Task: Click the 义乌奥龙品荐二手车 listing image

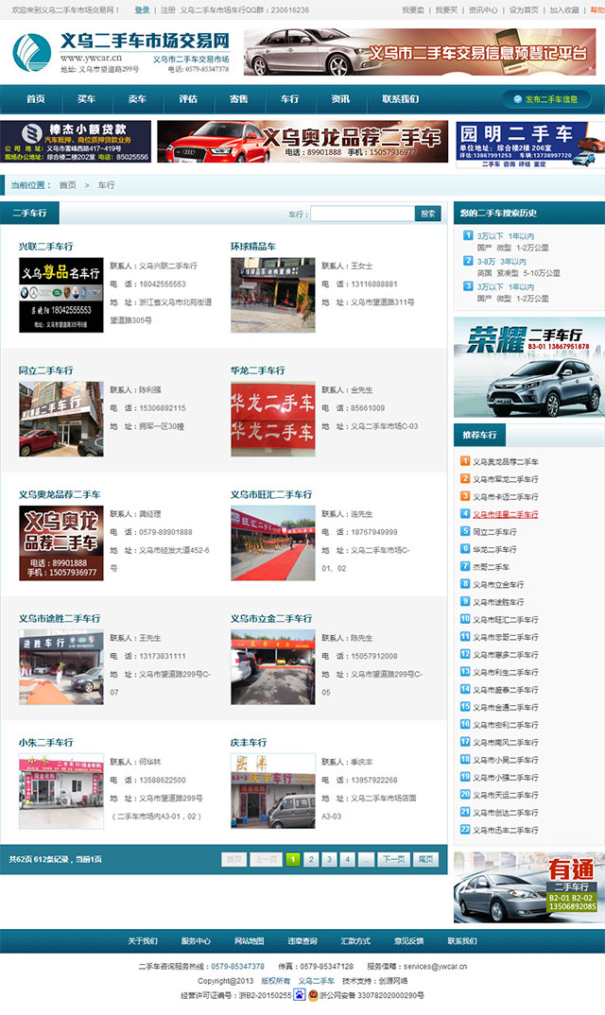Action: (x=61, y=542)
